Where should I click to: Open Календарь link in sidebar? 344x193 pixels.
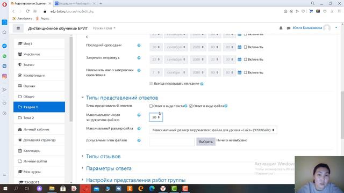pyautogui.click(x=39, y=151)
